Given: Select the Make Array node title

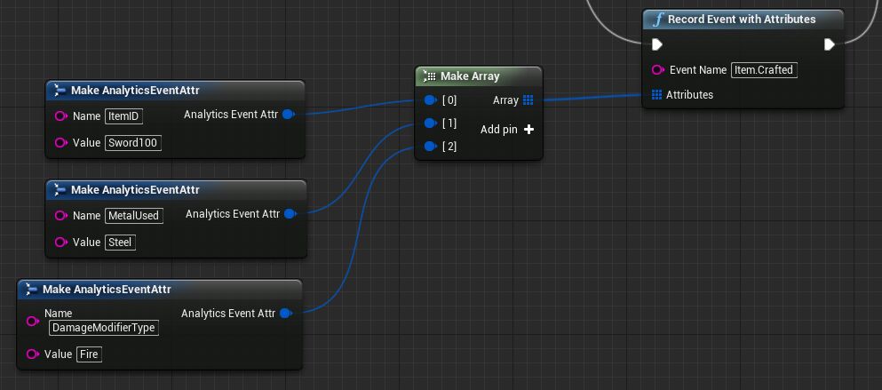Looking at the screenshot, I should click(470, 76).
